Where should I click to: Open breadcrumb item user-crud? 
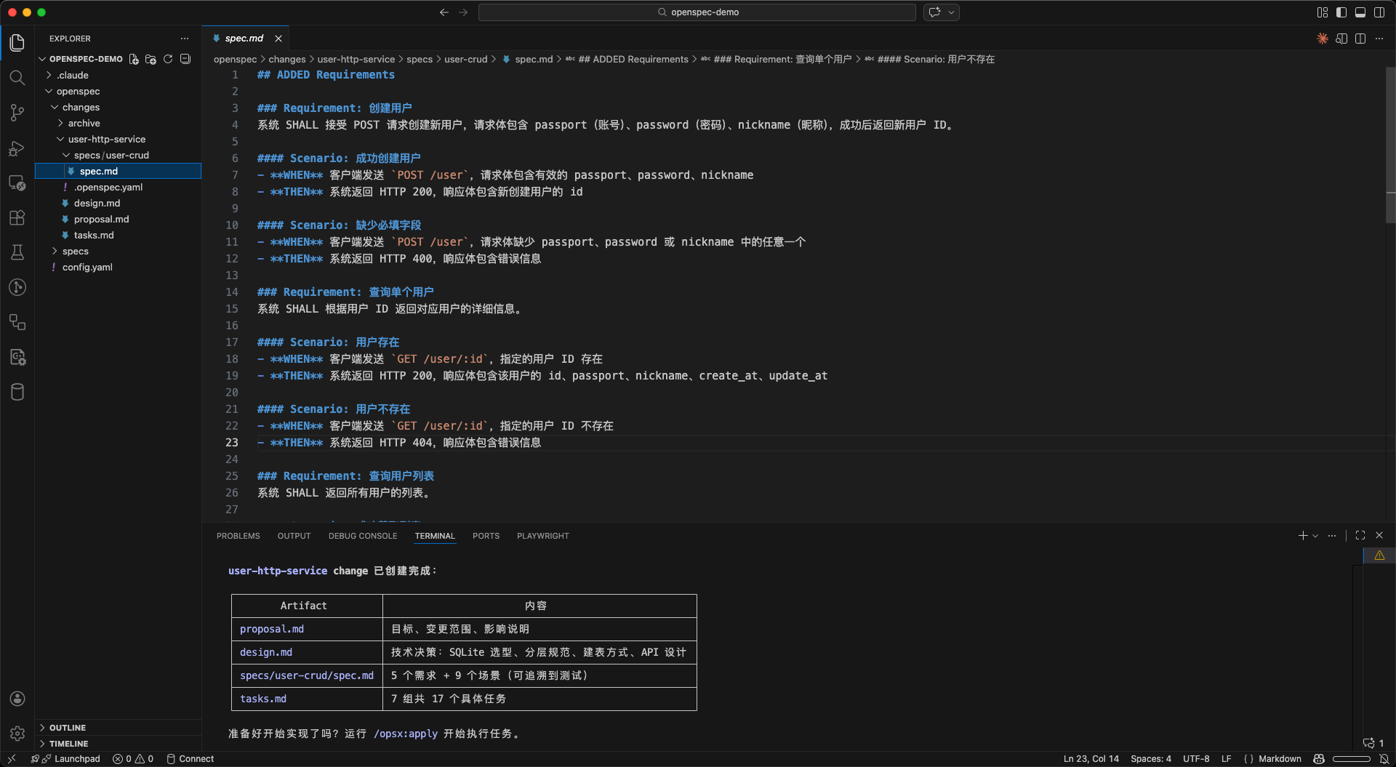click(466, 59)
